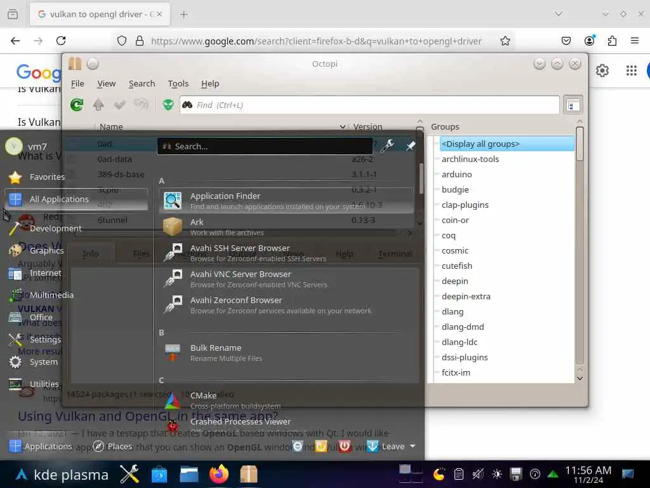Toggle the Octopi groups panel button
This screenshot has height=488, width=650.
point(573,105)
